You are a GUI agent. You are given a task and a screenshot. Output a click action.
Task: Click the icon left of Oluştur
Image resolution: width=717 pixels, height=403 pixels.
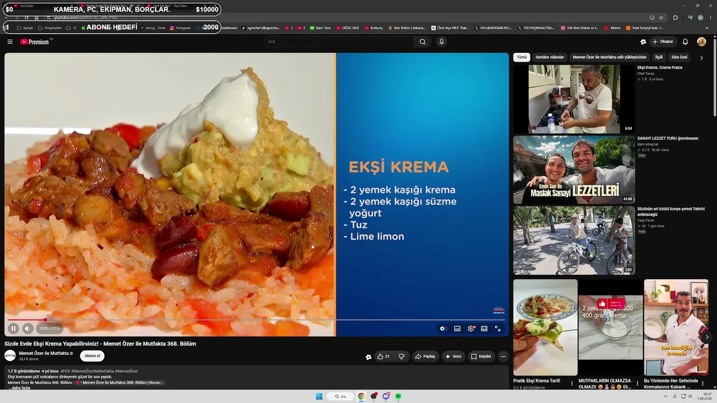click(x=643, y=41)
